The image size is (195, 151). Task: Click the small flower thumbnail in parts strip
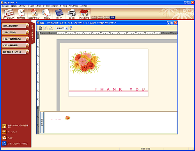click(x=67, y=118)
